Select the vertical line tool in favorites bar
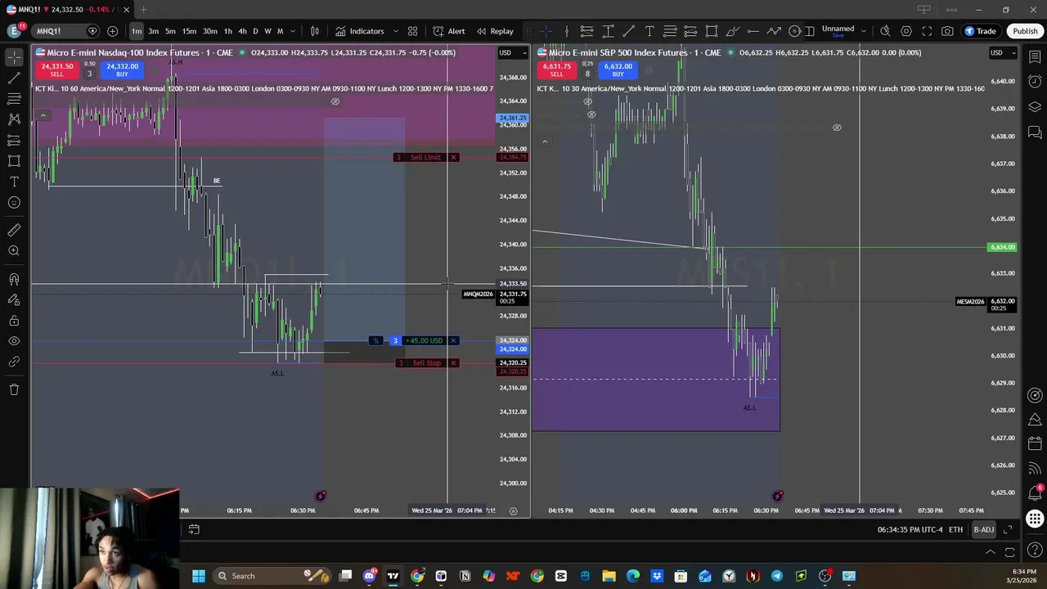The width and height of the screenshot is (1047, 589). [566, 31]
